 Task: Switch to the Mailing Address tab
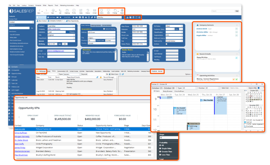(96, 26)
